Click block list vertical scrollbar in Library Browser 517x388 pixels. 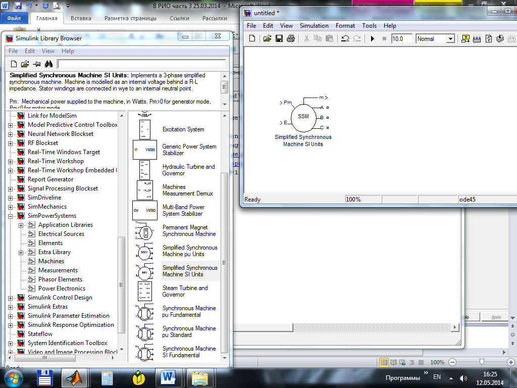[225, 262]
